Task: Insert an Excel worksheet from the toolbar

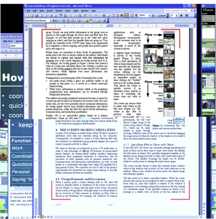Action: point(117,15)
